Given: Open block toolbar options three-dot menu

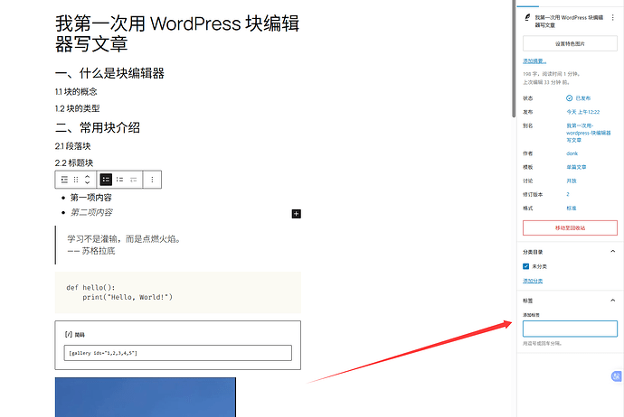Looking at the screenshot, I should tap(152, 180).
